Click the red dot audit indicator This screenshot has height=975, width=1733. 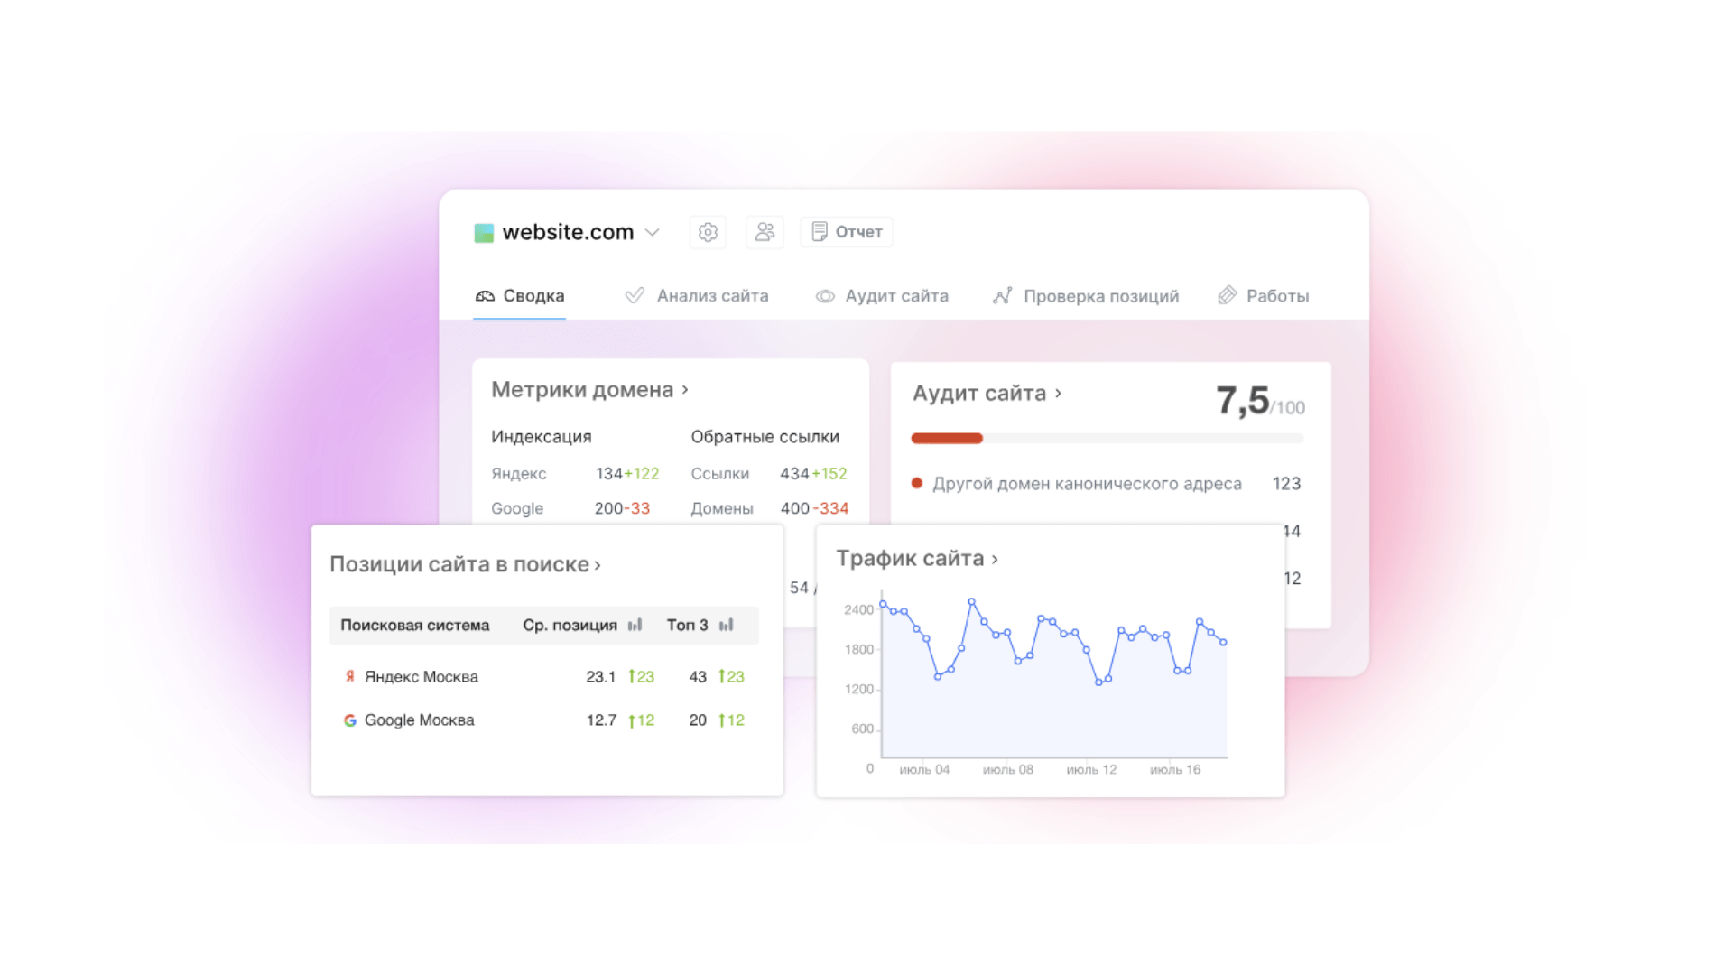pyautogui.click(x=917, y=483)
